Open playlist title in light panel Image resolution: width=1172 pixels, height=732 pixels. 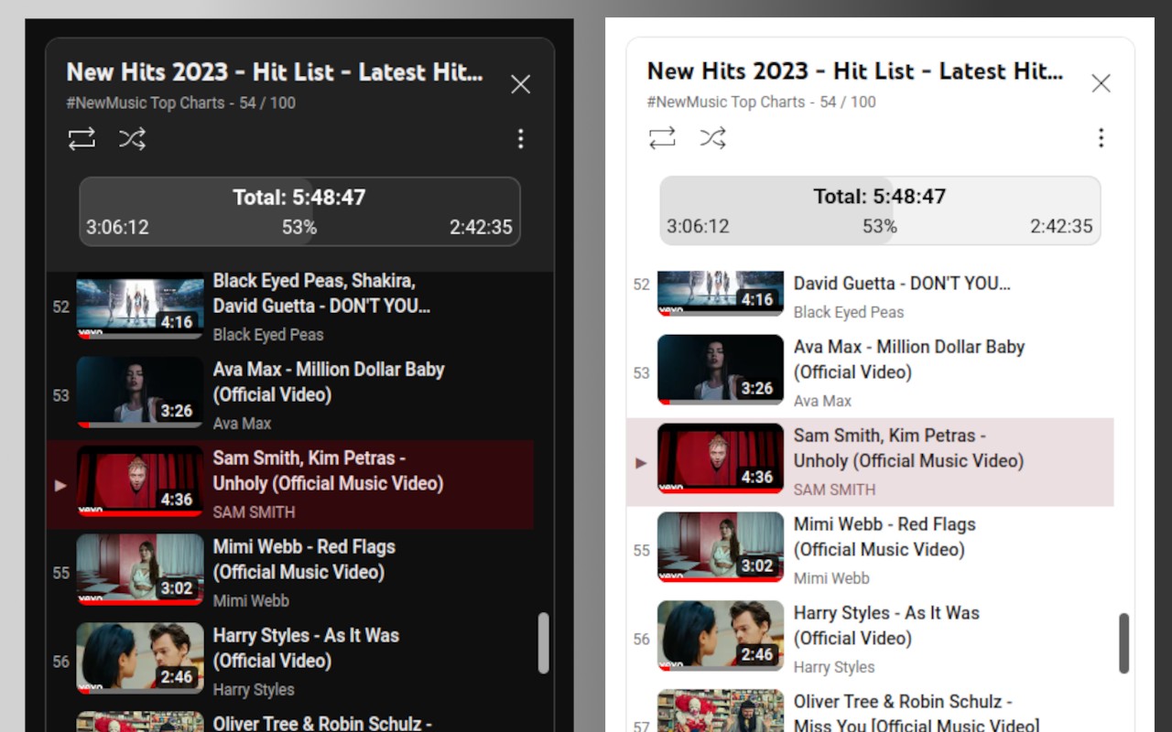(855, 71)
